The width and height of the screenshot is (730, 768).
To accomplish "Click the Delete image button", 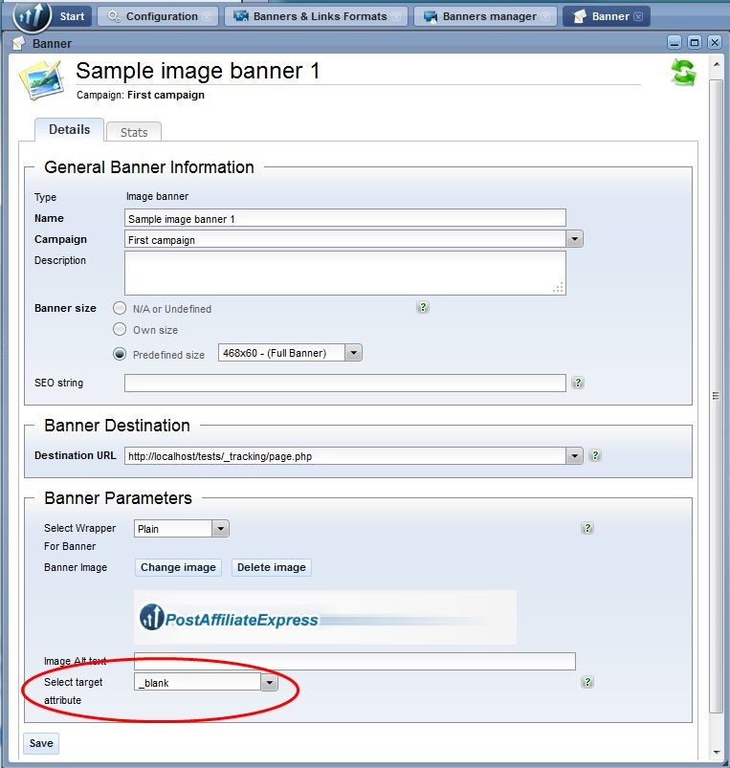I will [272, 567].
